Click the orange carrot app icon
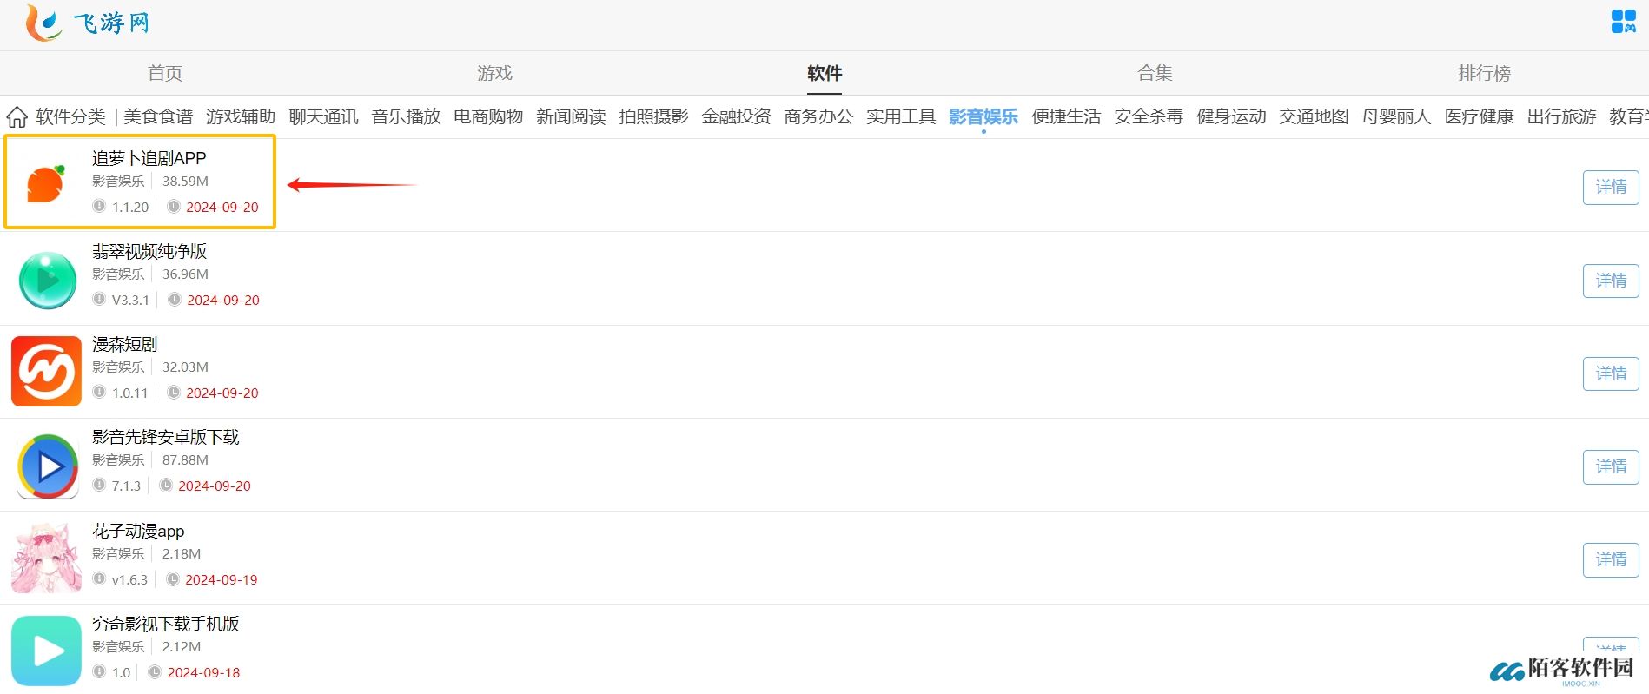Viewport: 1649px width, 694px height. point(46,183)
